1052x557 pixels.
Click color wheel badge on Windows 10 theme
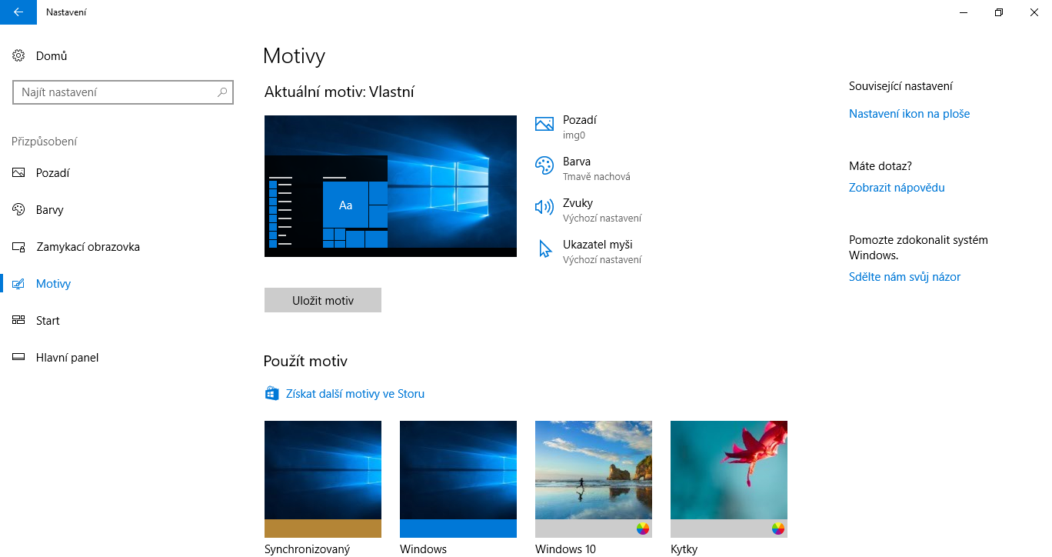click(x=643, y=529)
